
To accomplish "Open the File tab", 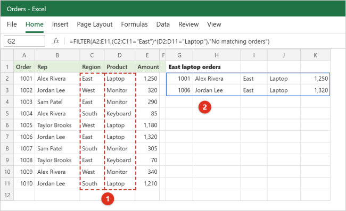I will point(12,24).
